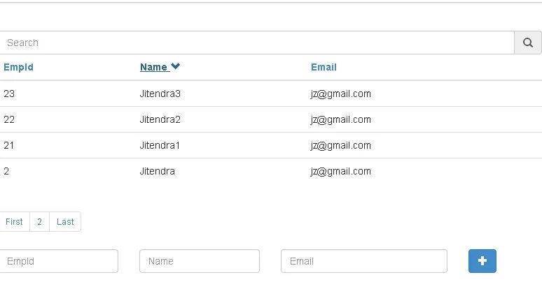Click EmpId 22 cell in table
The width and height of the screenshot is (542, 282).
pos(9,119)
